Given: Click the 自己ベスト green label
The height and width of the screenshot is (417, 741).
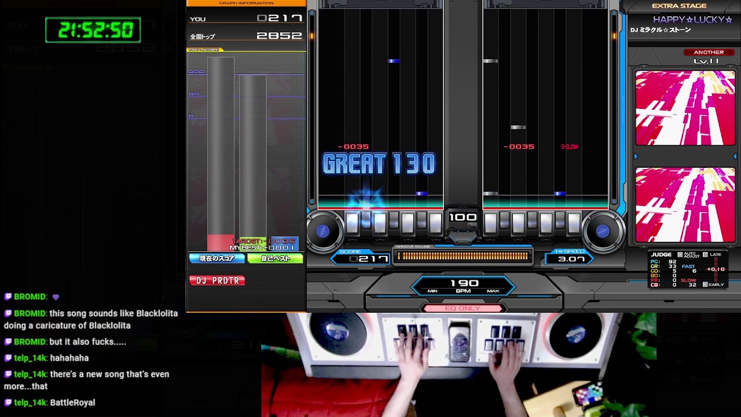Looking at the screenshot, I should click(x=275, y=258).
